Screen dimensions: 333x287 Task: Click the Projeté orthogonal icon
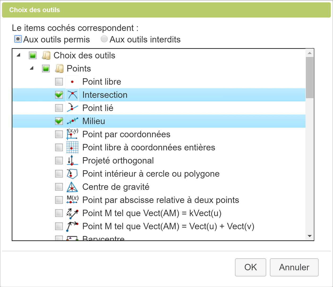click(x=72, y=161)
